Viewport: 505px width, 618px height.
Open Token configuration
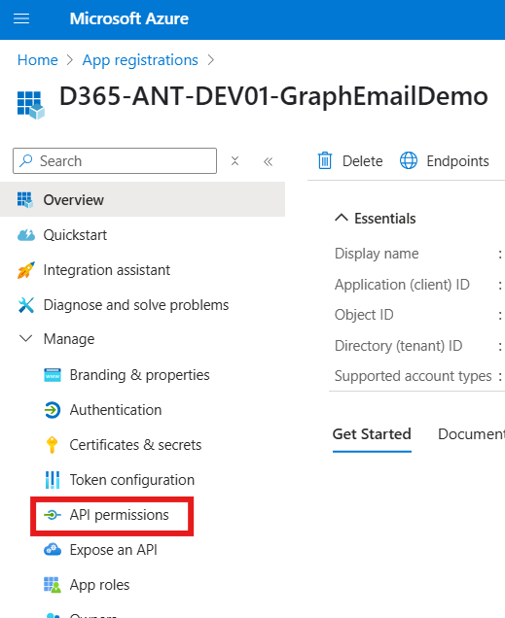click(132, 480)
